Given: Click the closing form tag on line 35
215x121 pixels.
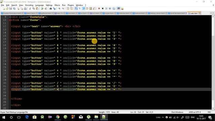Looking at the screenshot, I should [x=16, y=99].
